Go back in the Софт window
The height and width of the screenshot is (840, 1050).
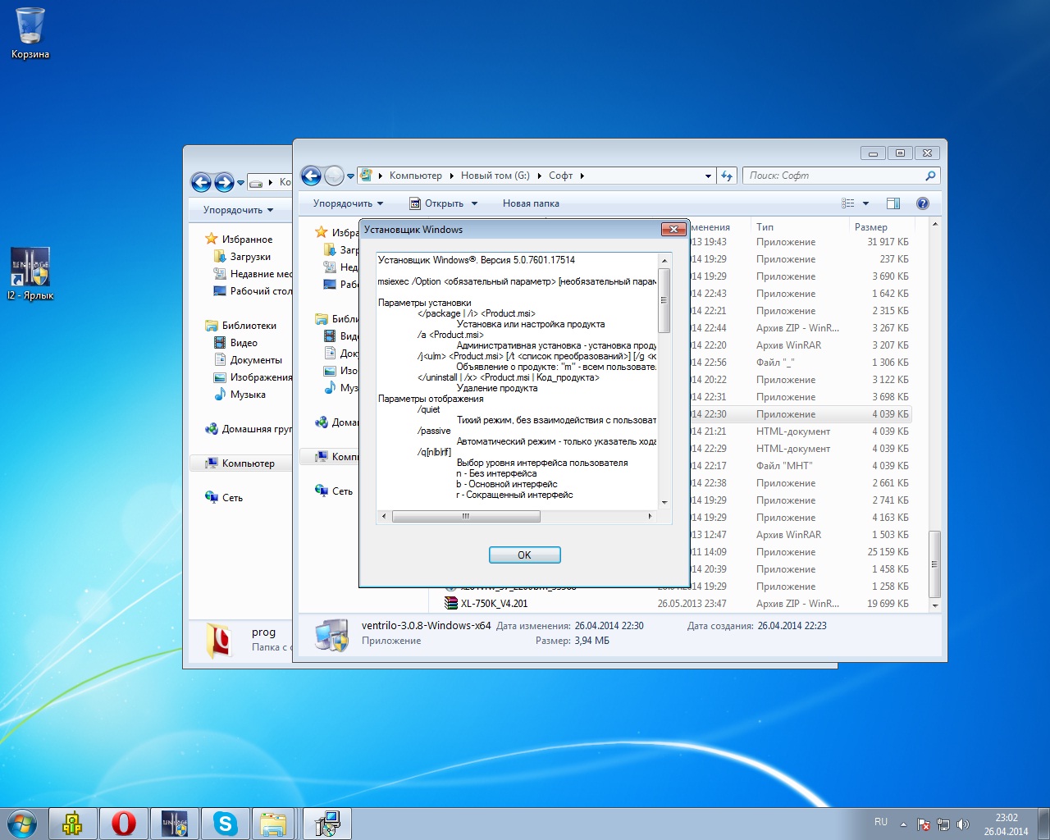pyautogui.click(x=311, y=176)
